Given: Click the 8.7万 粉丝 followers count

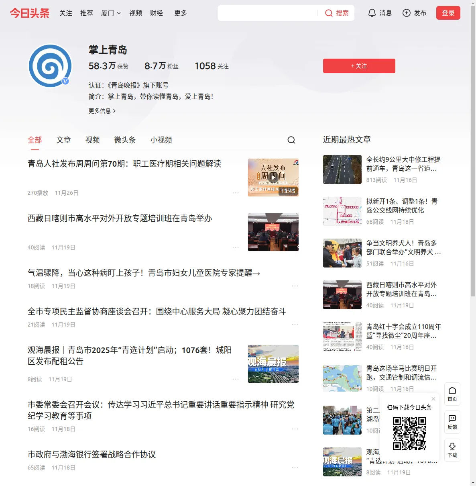Looking at the screenshot, I should [x=161, y=66].
